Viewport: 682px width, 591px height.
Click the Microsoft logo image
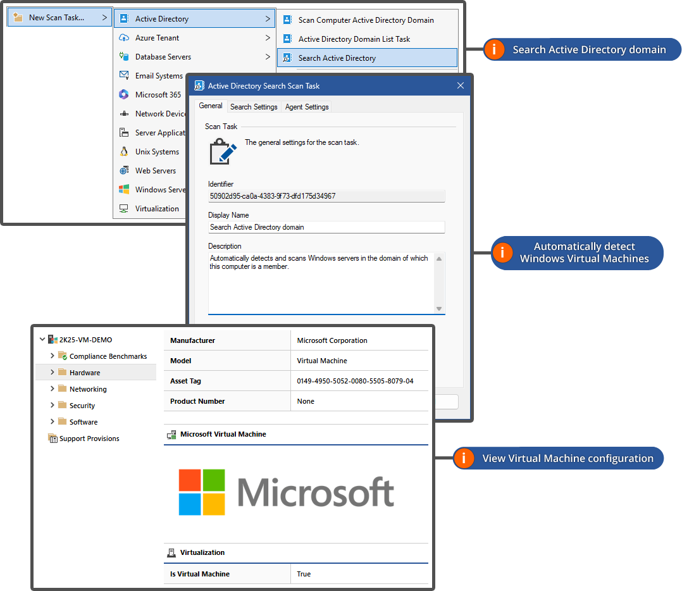[287, 492]
